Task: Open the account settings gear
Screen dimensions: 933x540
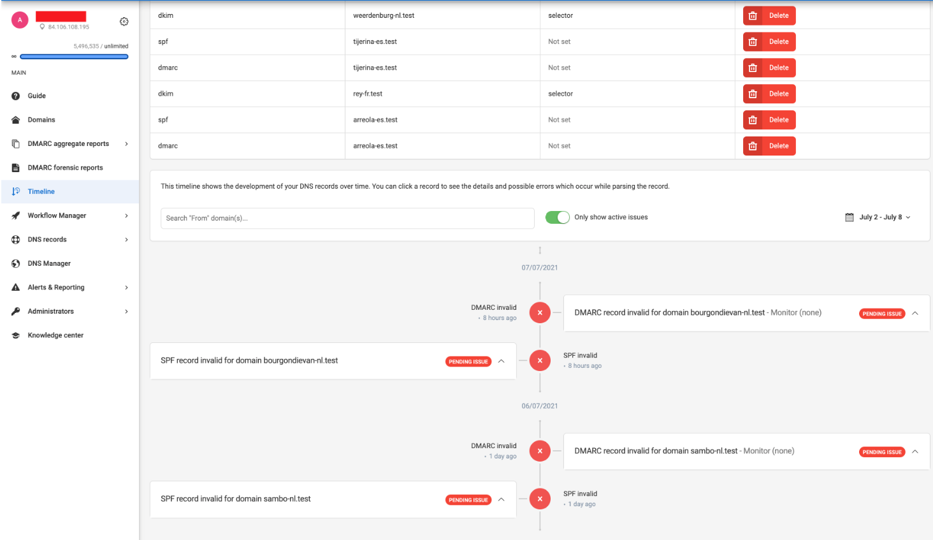Action: tap(124, 21)
